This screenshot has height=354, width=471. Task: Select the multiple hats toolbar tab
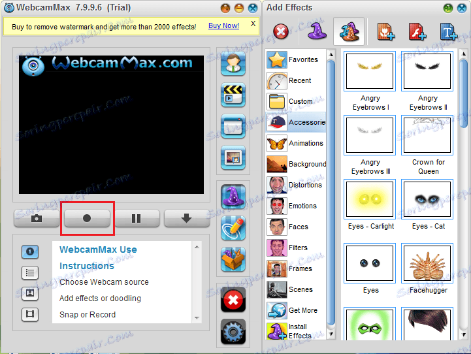tap(349, 31)
